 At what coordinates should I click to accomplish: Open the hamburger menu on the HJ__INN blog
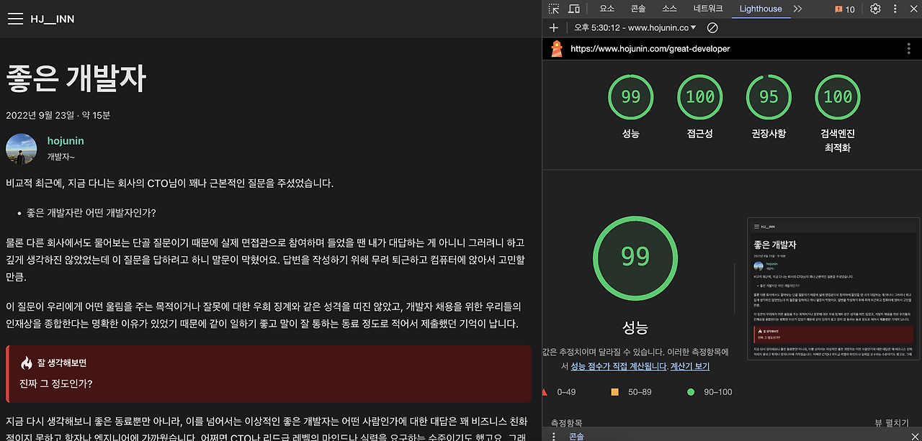click(x=16, y=19)
